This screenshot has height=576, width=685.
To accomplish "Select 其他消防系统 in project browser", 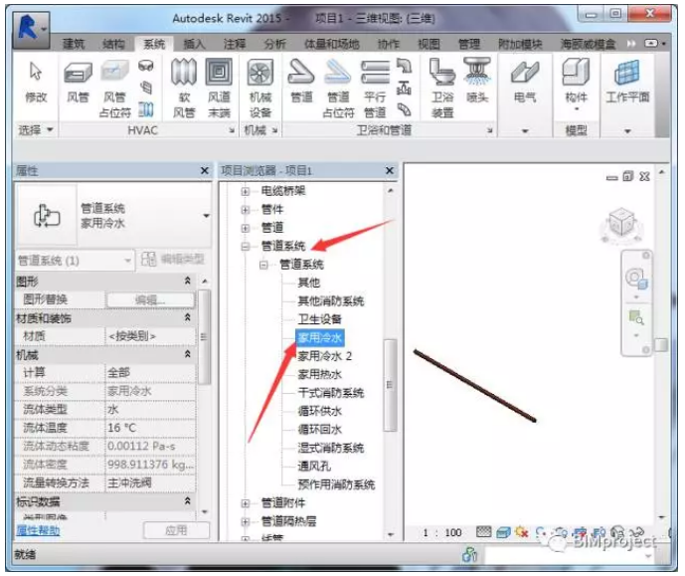I will [331, 300].
